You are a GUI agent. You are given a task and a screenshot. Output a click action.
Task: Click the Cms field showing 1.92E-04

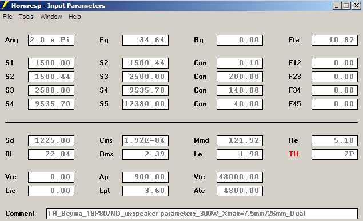tap(145, 141)
